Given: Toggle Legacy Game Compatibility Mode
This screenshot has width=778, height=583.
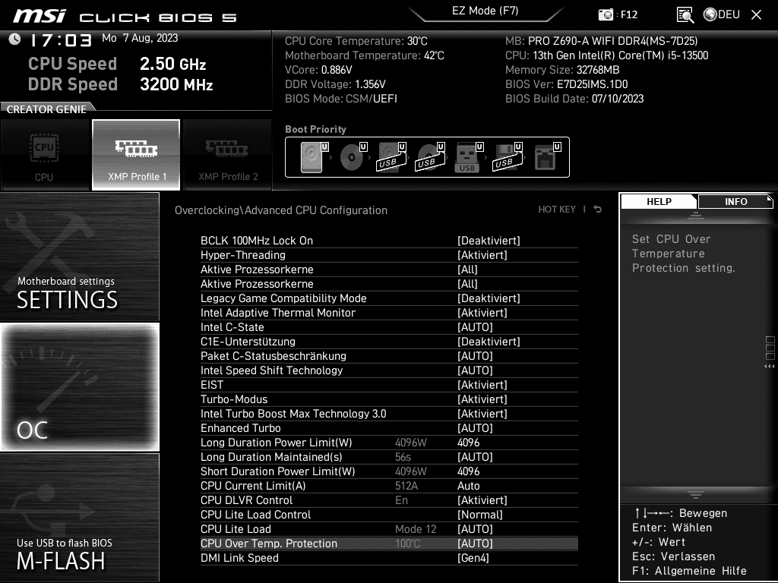Looking at the screenshot, I should 389,298.
